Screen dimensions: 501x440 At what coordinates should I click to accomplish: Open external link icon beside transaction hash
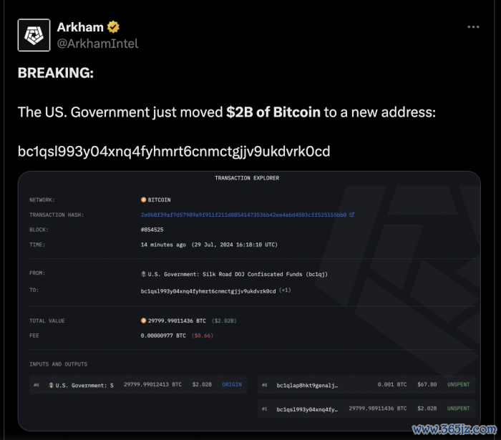(352, 215)
